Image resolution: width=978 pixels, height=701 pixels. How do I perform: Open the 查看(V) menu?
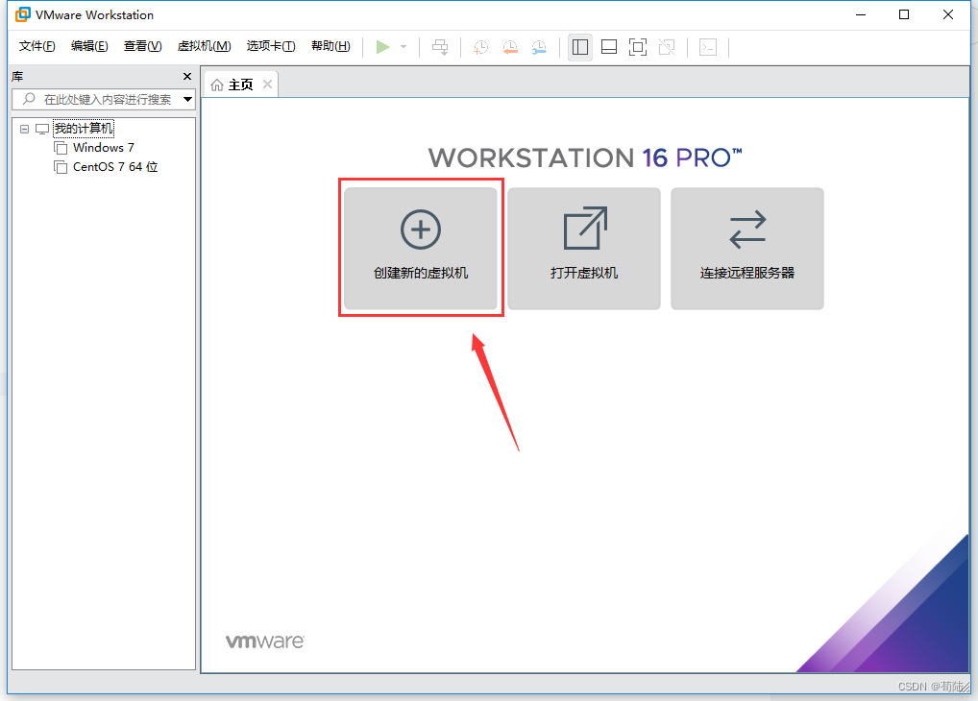142,46
